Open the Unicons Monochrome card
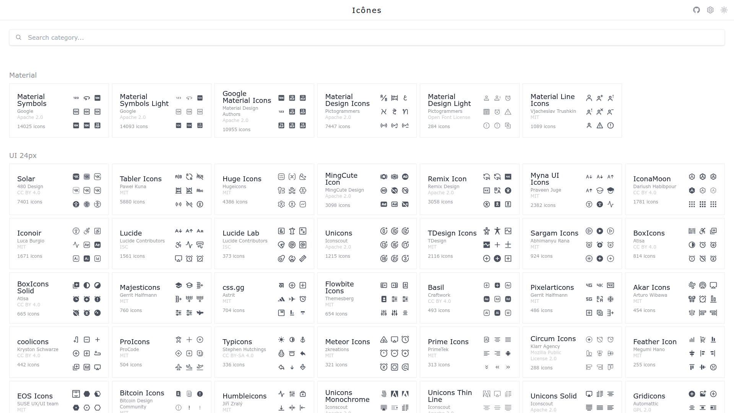 367,397
